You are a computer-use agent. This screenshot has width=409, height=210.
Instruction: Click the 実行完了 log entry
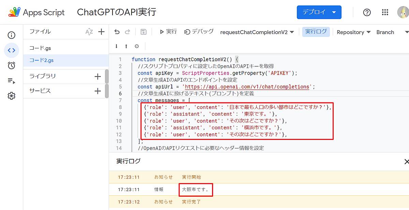[191, 202]
